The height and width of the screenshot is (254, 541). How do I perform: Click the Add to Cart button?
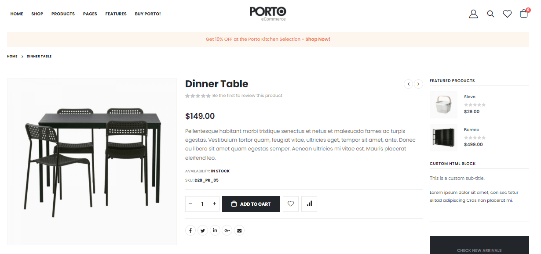click(x=251, y=204)
